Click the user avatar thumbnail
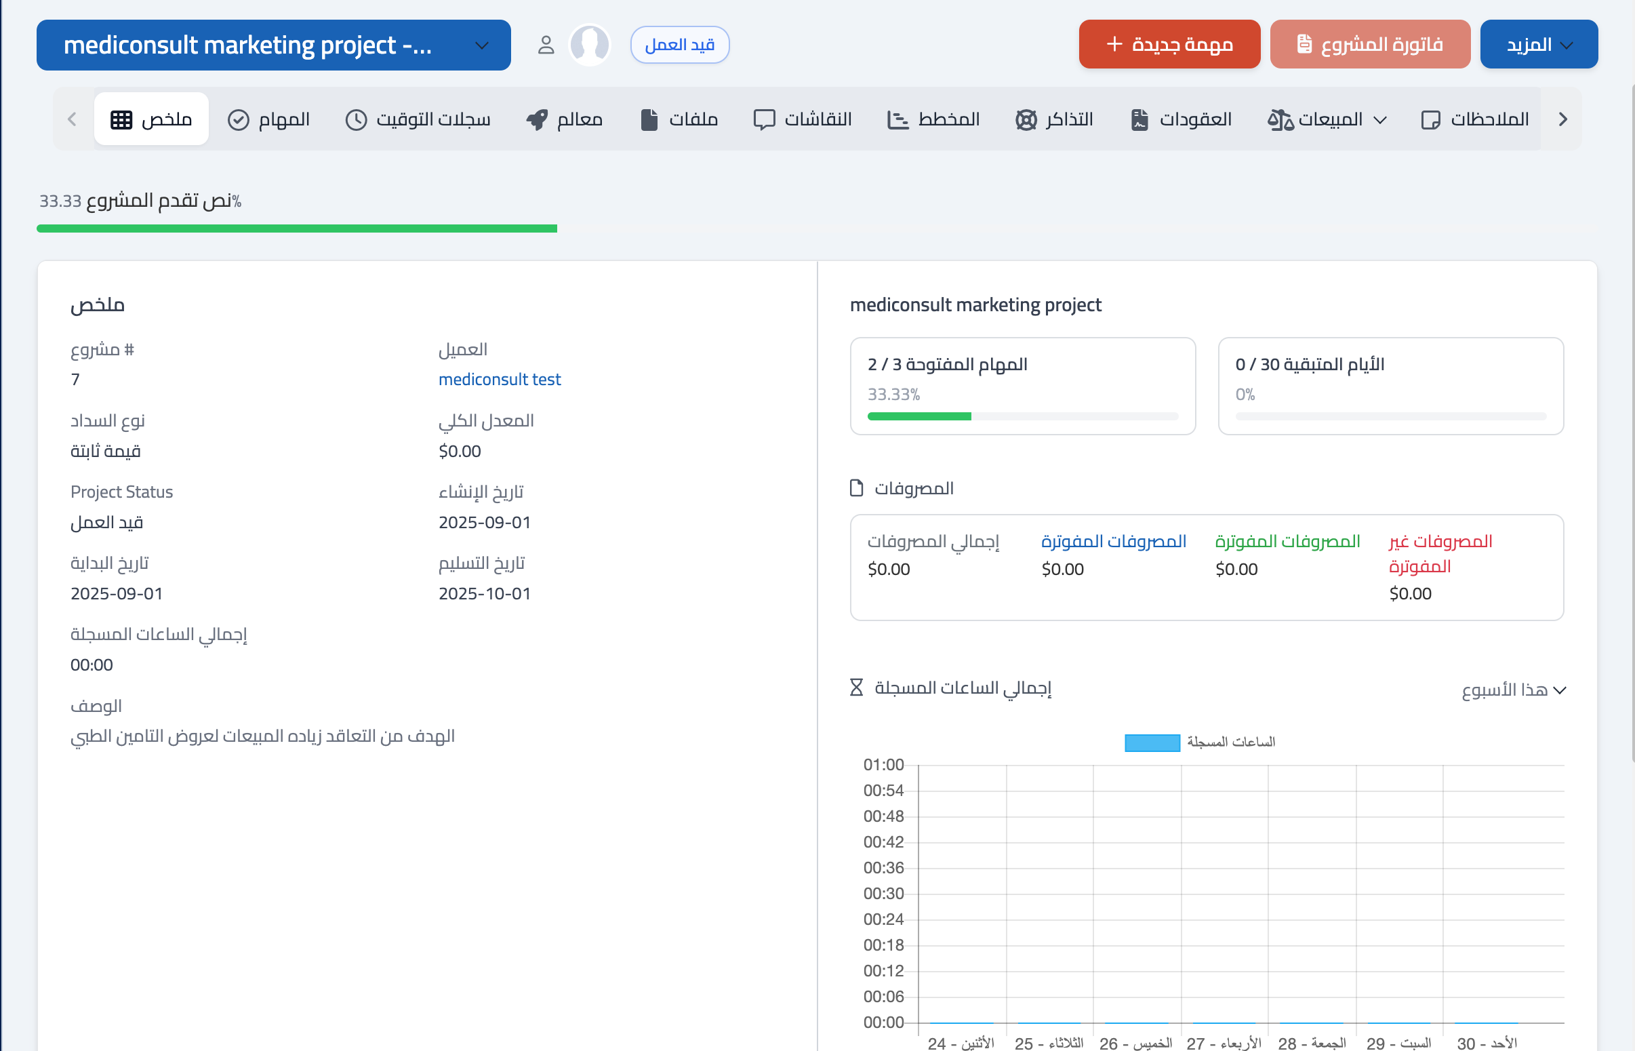This screenshot has height=1051, width=1635. click(x=589, y=45)
